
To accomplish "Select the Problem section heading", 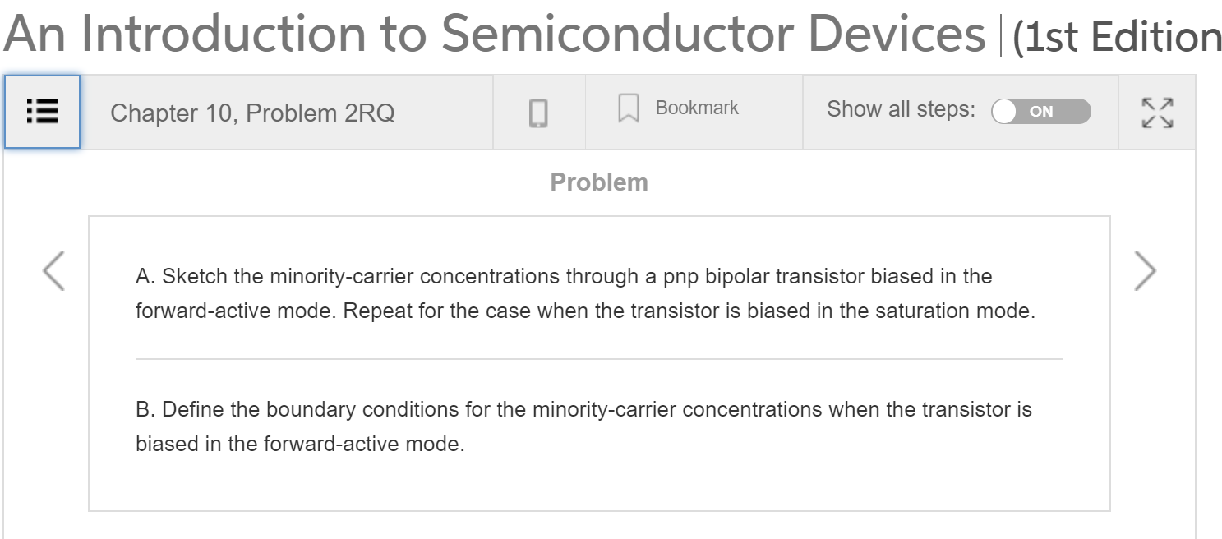I will (x=599, y=182).
